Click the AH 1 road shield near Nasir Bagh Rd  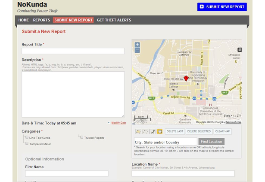pyautogui.click(x=152, y=98)
